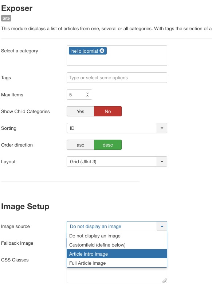Image resolution: width=212 pixels, height=284 pixels.
Task: Click the Tags input field
Action: click(117, 78)
